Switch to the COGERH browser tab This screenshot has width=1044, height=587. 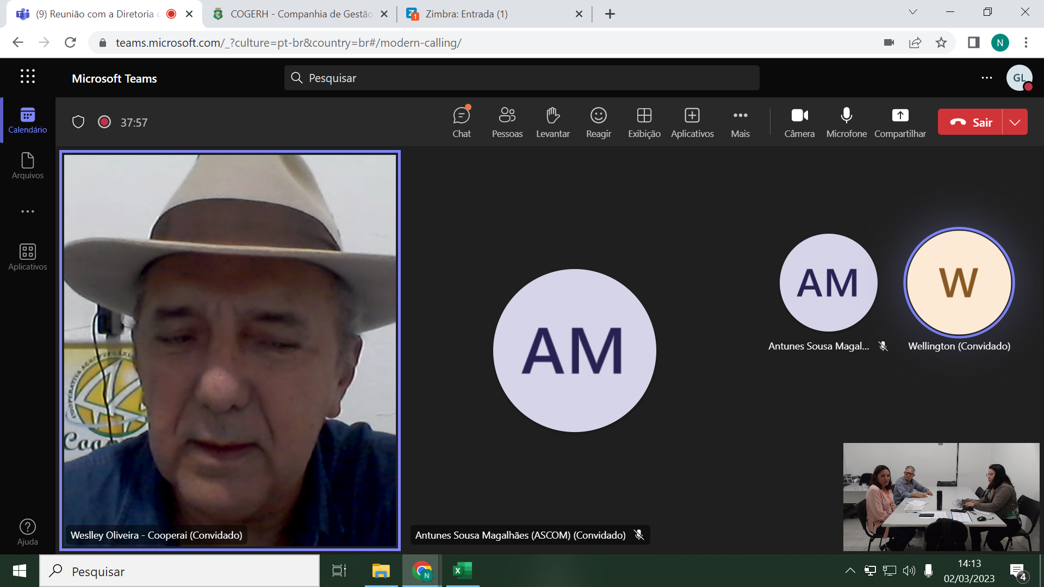click(x=300, y=14)
